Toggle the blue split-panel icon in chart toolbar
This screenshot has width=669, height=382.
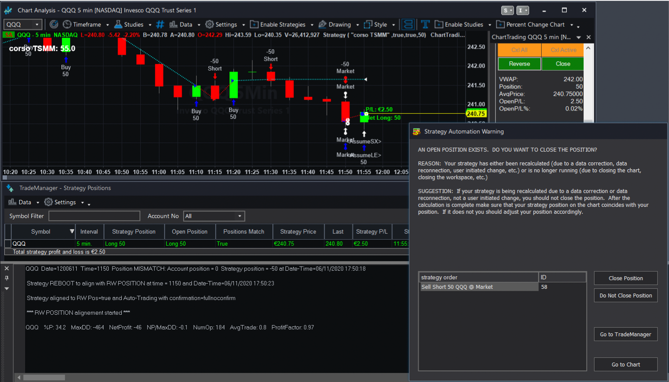tap(408, 25)
